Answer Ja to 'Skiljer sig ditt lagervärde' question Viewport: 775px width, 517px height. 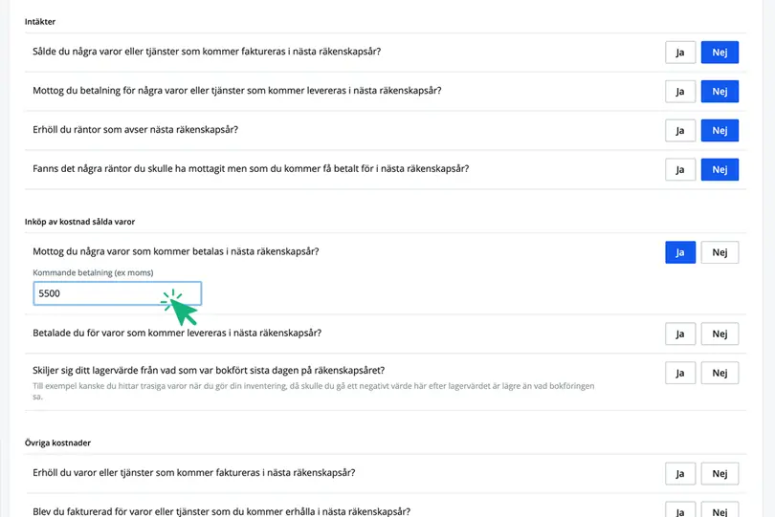pos(679,373)
